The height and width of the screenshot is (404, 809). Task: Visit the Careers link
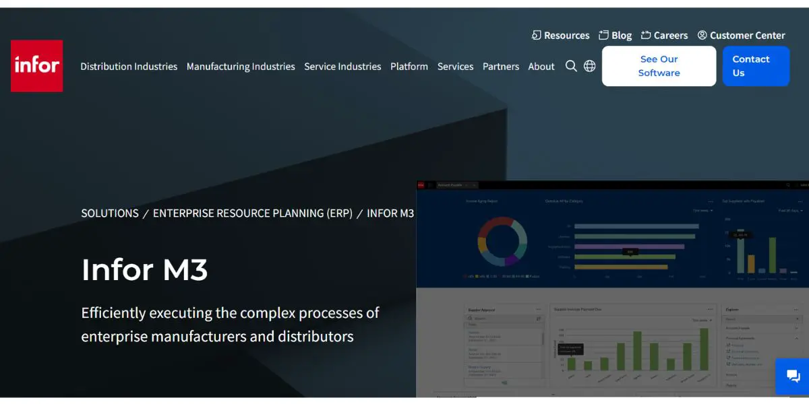665,35
